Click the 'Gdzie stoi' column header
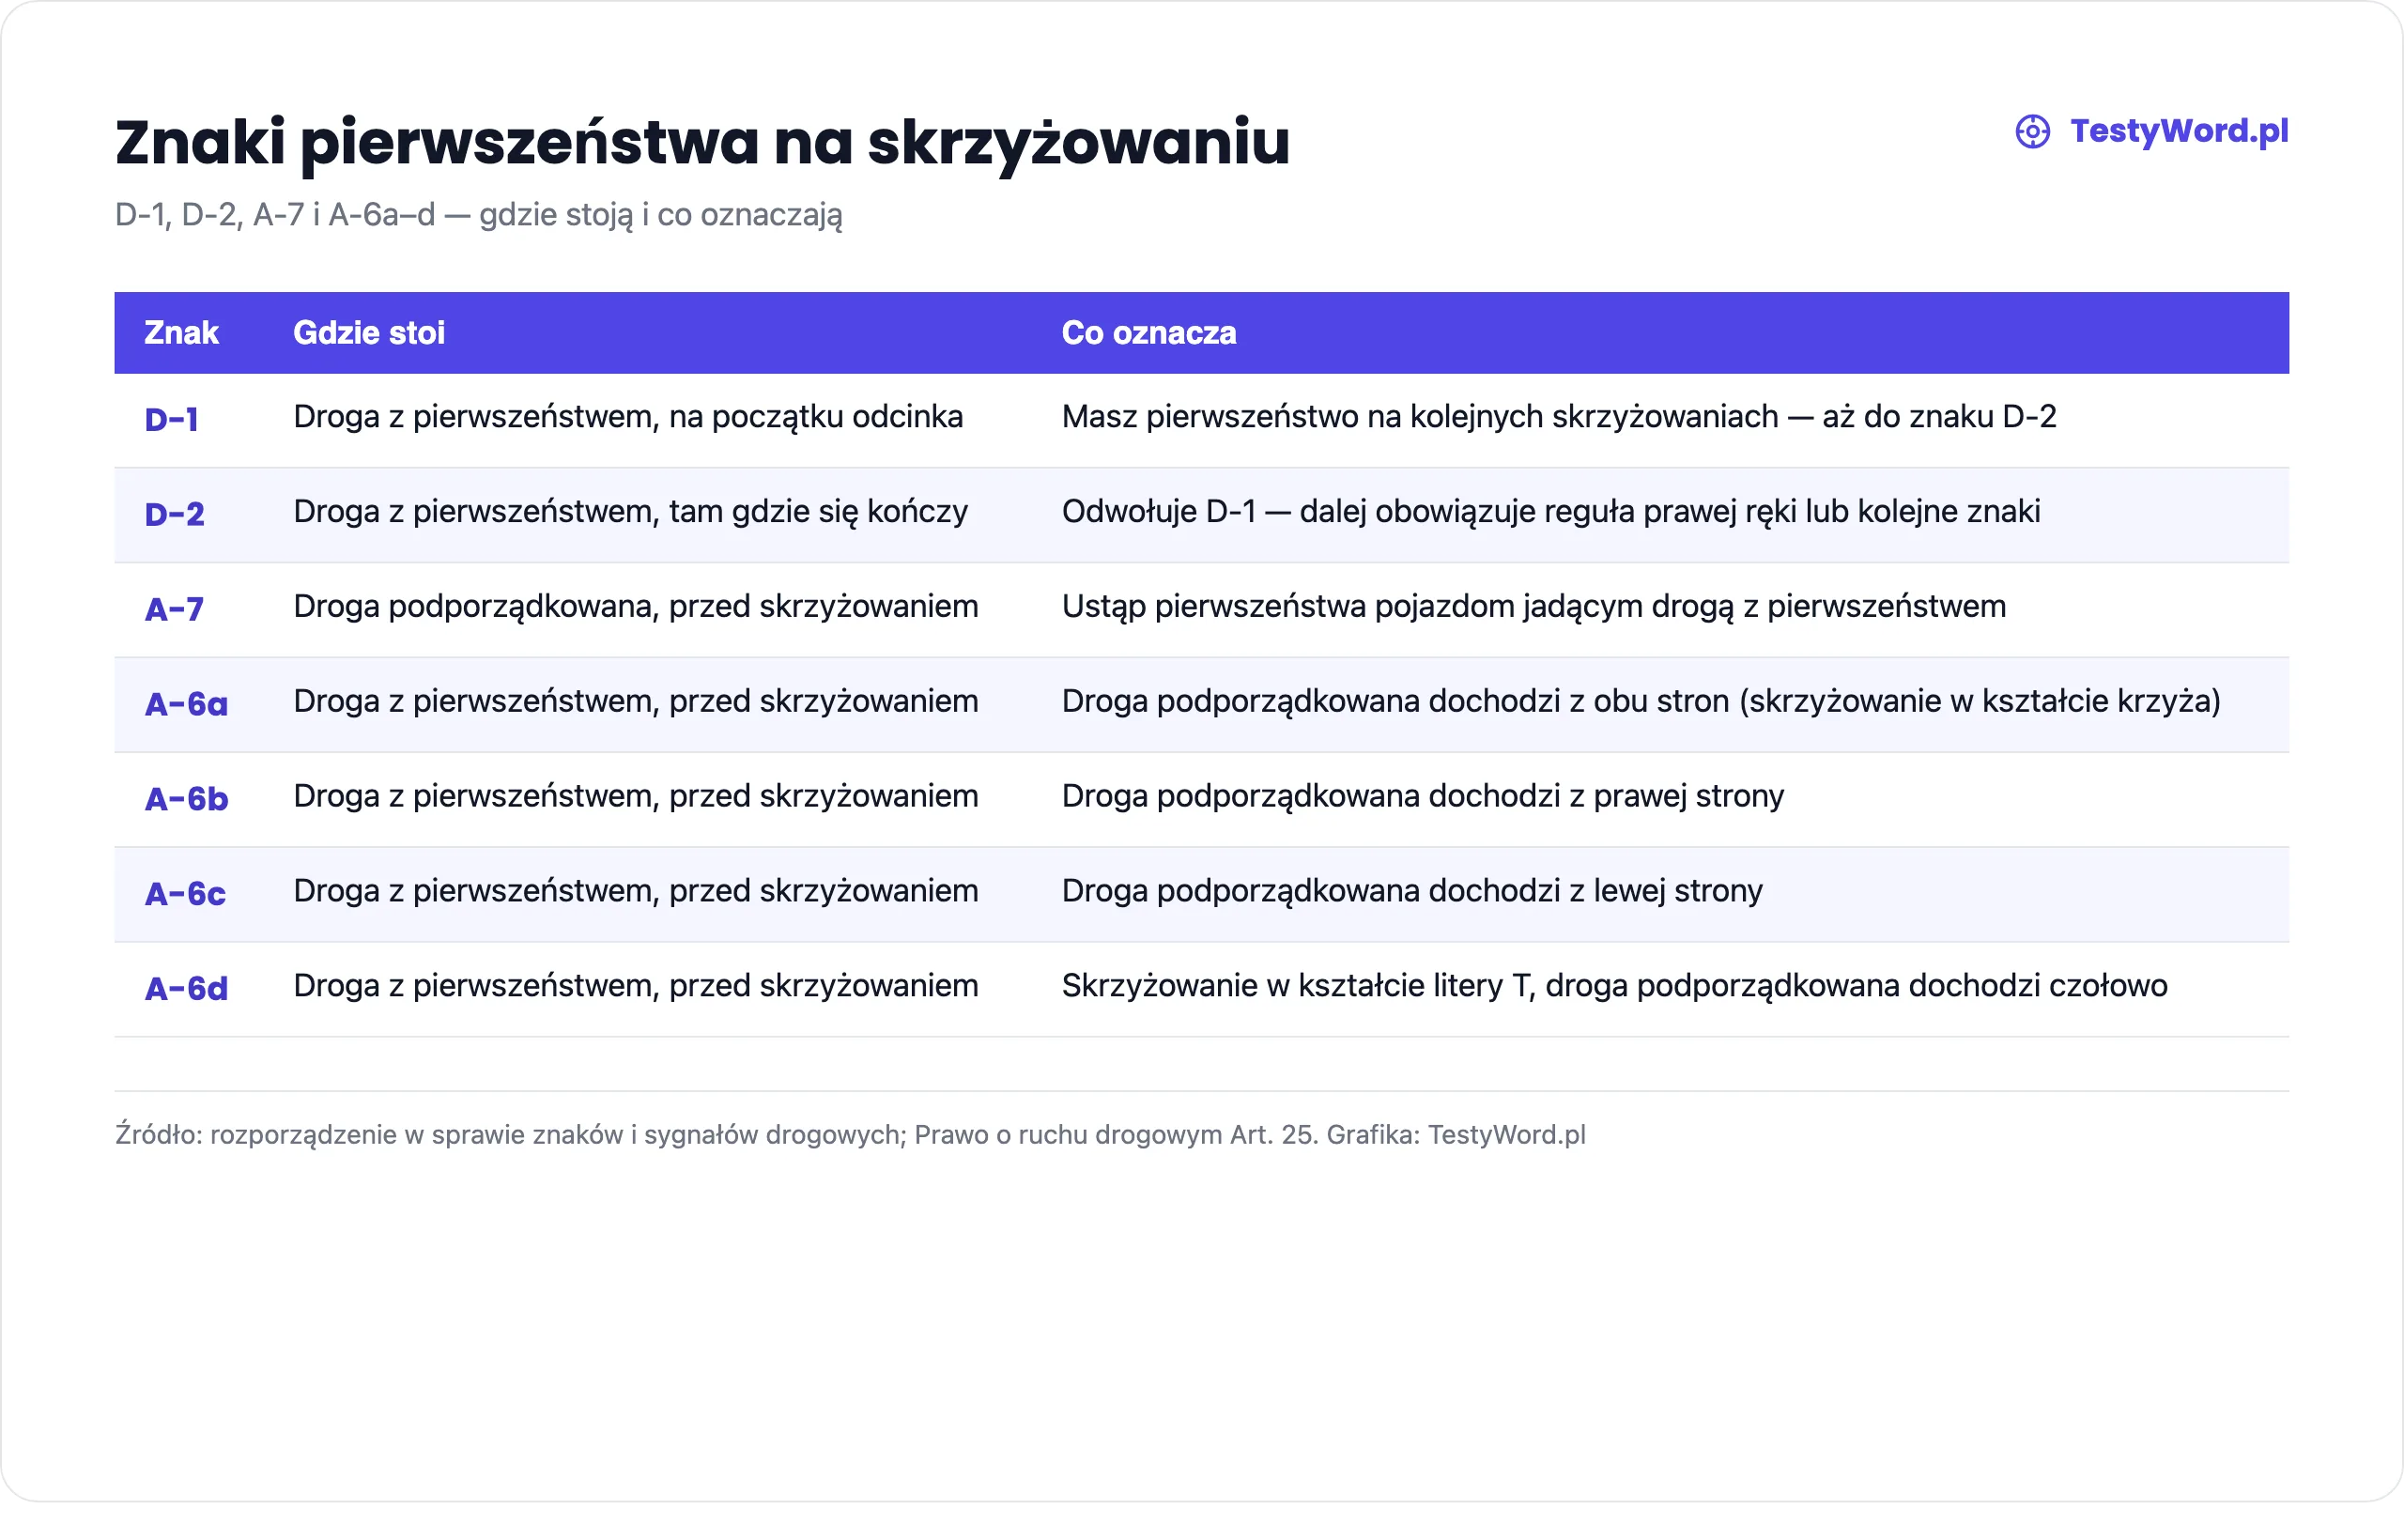This screenshot has width=2404, height=1540. [x=369, y=332]
